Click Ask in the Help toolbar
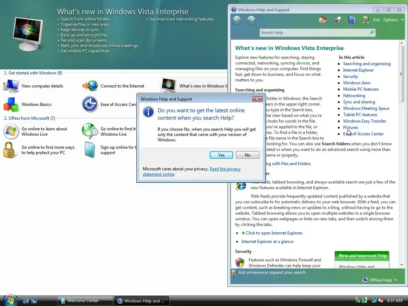Screen dimensions: 408x306 (x=376, y=20)
